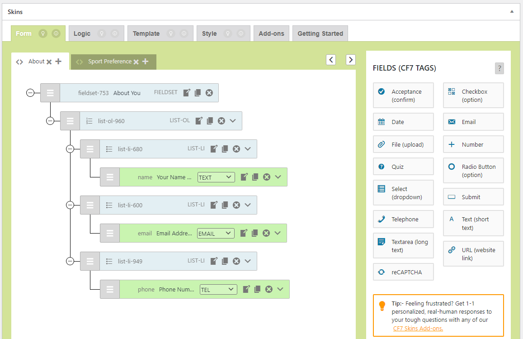Collapse the fieldset-753 tree node
The image size is (523, 339).
pyautogui.click(x=30, y=93)
